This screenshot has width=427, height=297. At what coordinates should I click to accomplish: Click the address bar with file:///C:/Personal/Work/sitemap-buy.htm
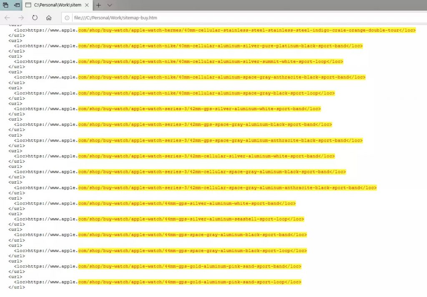(208, 18)
